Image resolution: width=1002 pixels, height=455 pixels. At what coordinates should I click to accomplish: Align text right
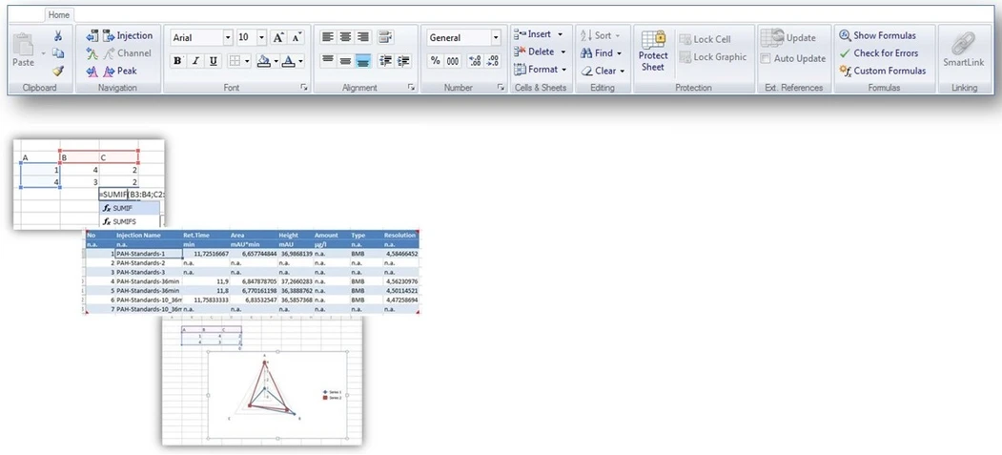coord(363,37)
